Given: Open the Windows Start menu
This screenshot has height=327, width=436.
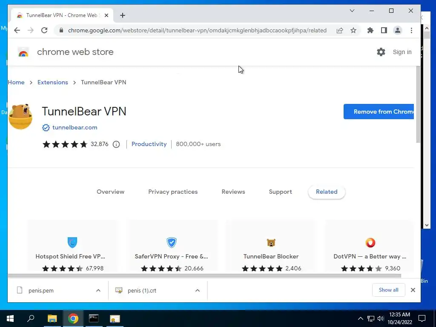Looking at the screenshot, I should point(10,318).
